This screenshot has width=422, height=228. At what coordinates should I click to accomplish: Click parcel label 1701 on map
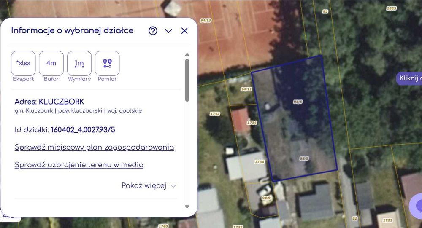click(x=387, y=220)
